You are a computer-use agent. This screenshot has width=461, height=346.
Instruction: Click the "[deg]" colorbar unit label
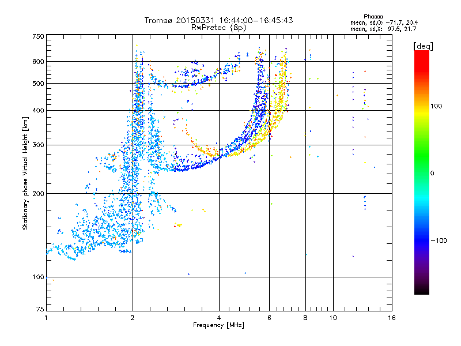423,46
